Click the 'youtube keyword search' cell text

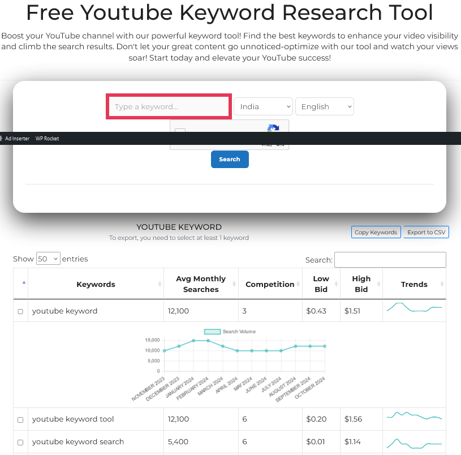(78, 441)
